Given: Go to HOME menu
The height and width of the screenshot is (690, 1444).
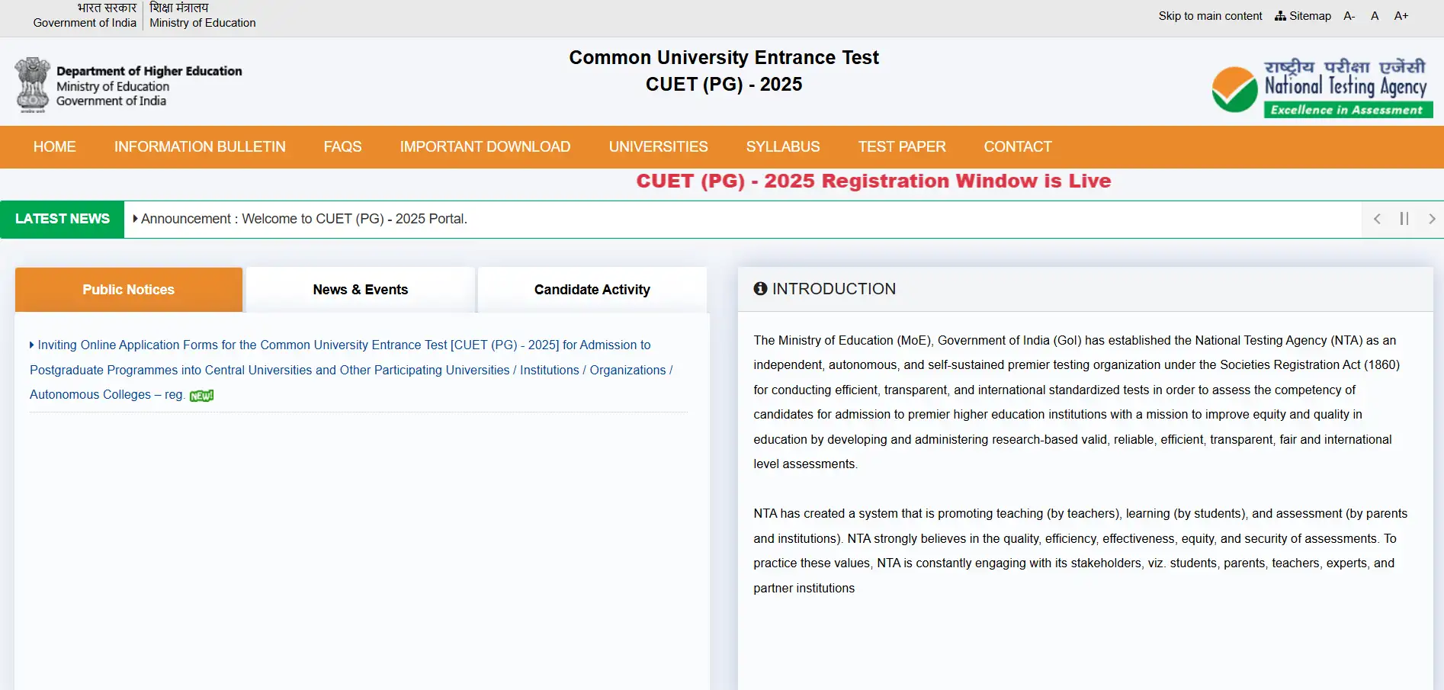Looking at the screenshot, I should tap(55, 146).
